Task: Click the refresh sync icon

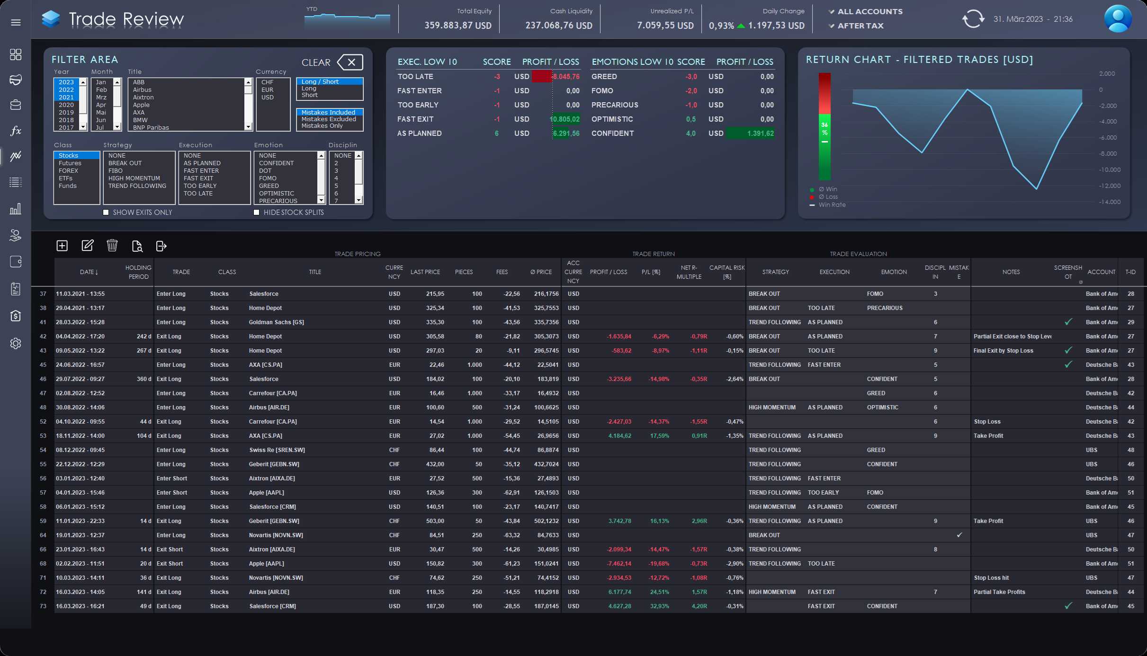Action: pyautogui.click(x=973, y=19)
